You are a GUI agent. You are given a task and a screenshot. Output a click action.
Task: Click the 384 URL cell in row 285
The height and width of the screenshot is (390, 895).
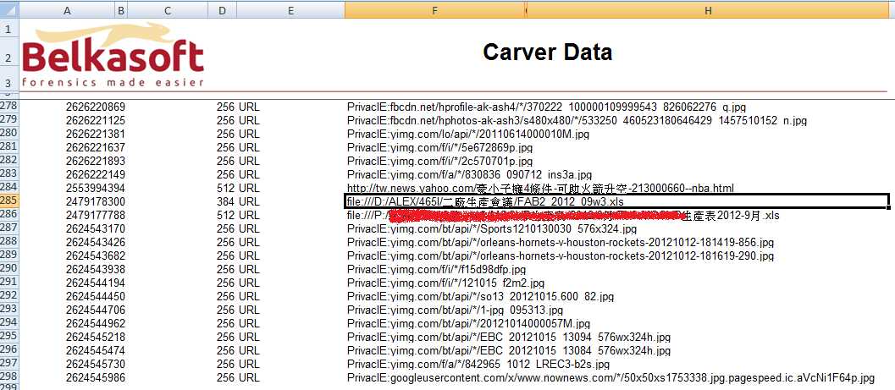(238, 202)
